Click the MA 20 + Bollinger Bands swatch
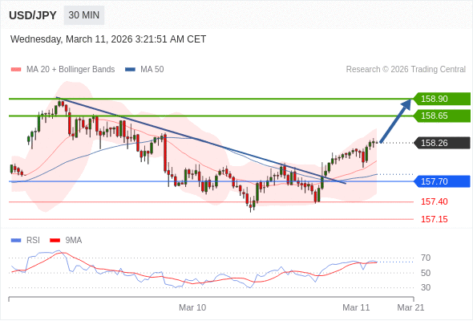 [x=16, y=70]
